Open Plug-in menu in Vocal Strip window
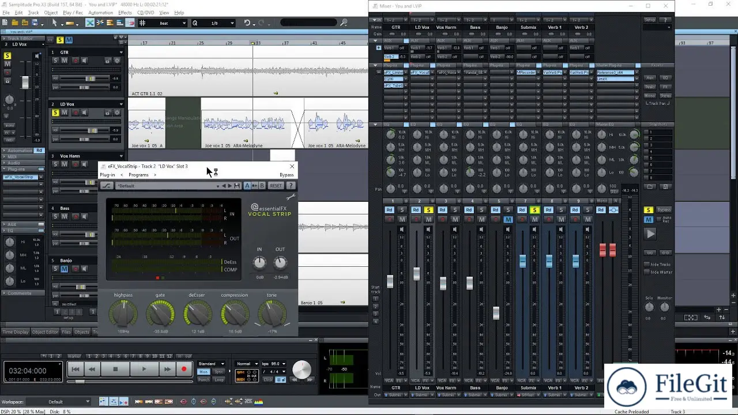738x415 pixels. 107,175
